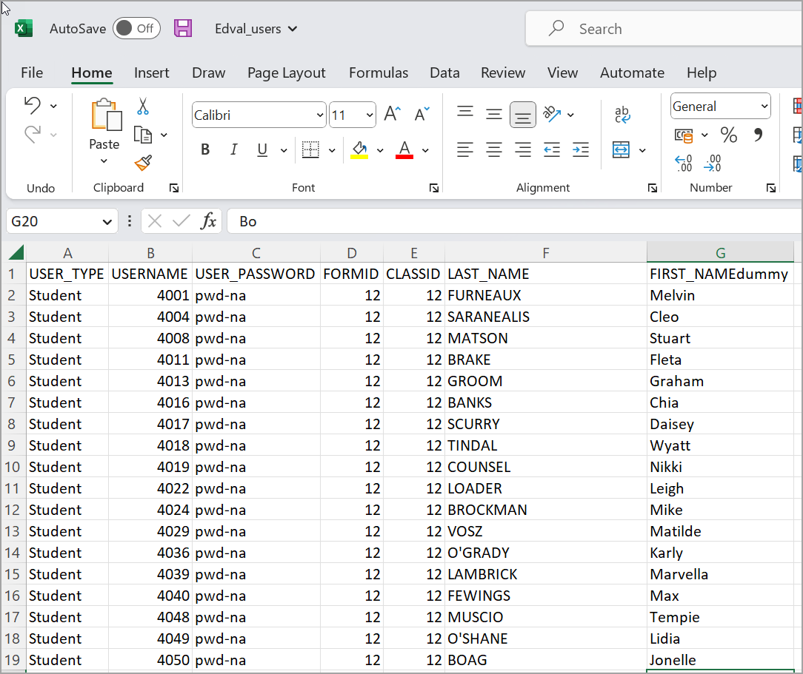Click the Insert Function fx icon
The width and height of the screenshot is (803, 674).
click(209, 221)
